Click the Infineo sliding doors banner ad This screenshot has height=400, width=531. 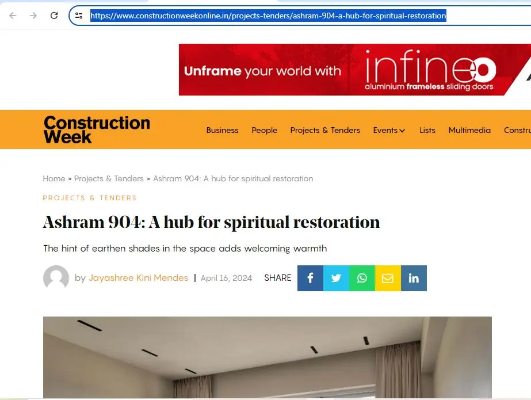pyautogui.click(x=354, y=70)
